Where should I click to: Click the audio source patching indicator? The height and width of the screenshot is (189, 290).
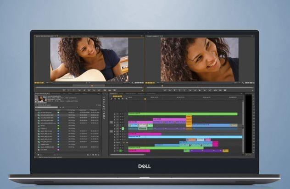pyautogui.click(x=112, y=131)
